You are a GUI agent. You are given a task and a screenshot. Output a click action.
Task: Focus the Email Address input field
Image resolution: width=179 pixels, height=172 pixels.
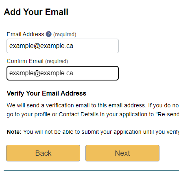click(63, 46)
